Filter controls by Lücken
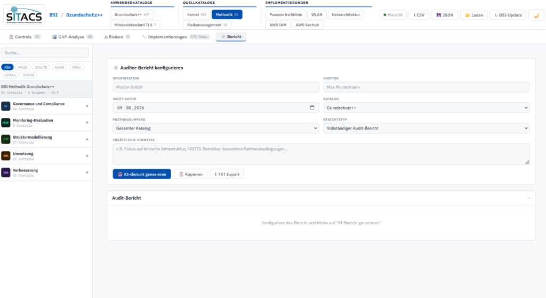 pyautogui.click(x=10, y=75)
